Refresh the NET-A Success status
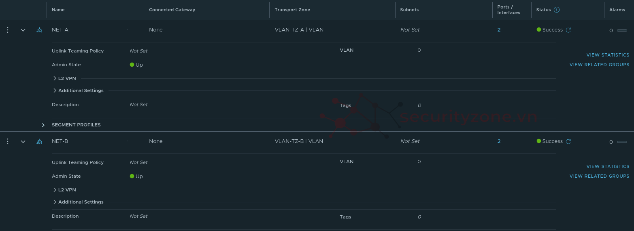This screenshot has width=634, height=231. 568,30
